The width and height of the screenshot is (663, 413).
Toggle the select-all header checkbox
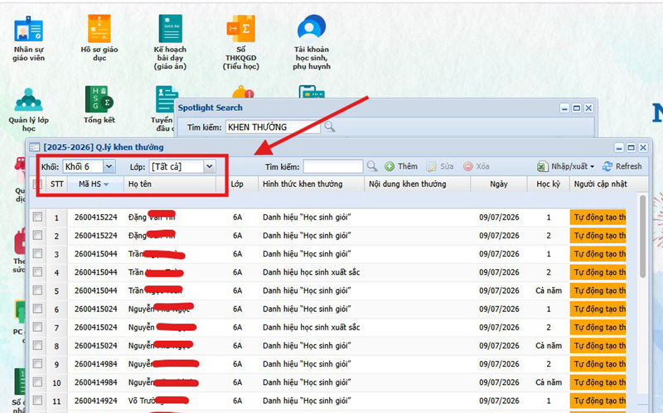37,184
